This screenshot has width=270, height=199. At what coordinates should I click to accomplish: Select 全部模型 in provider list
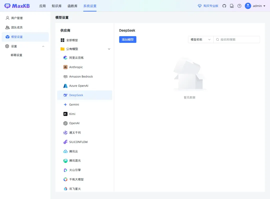tap(72, 40)
